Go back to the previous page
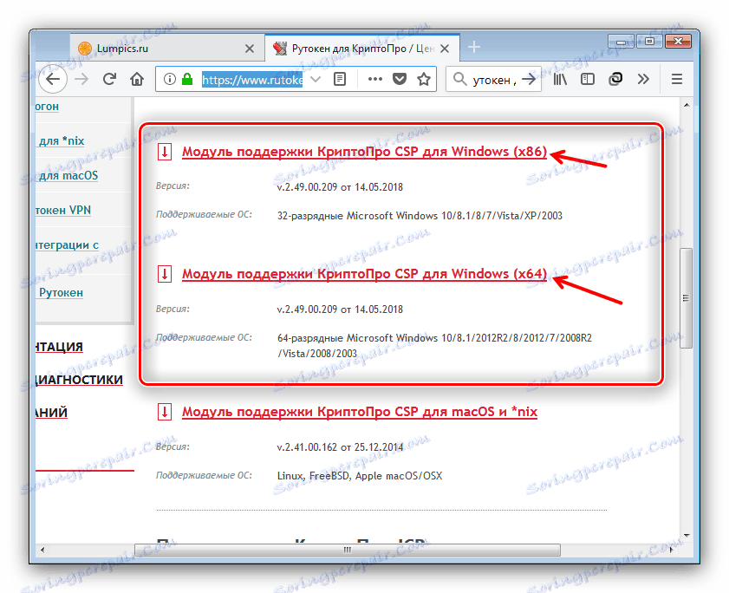 [53, 80]
